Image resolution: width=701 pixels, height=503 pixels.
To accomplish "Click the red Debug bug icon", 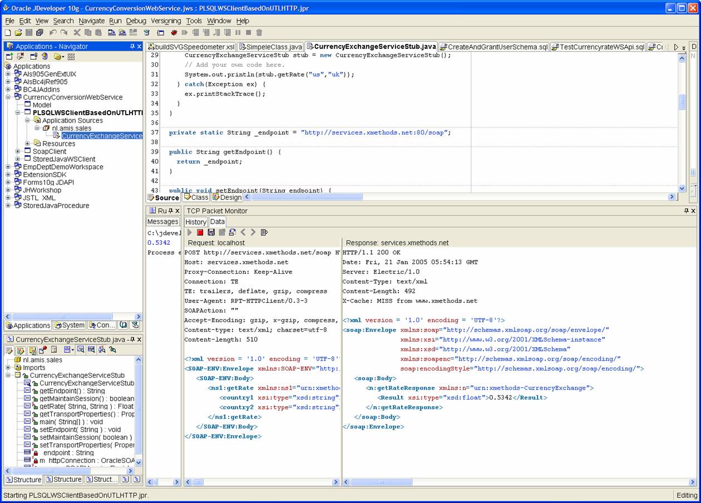I will [x=174, y=33].
